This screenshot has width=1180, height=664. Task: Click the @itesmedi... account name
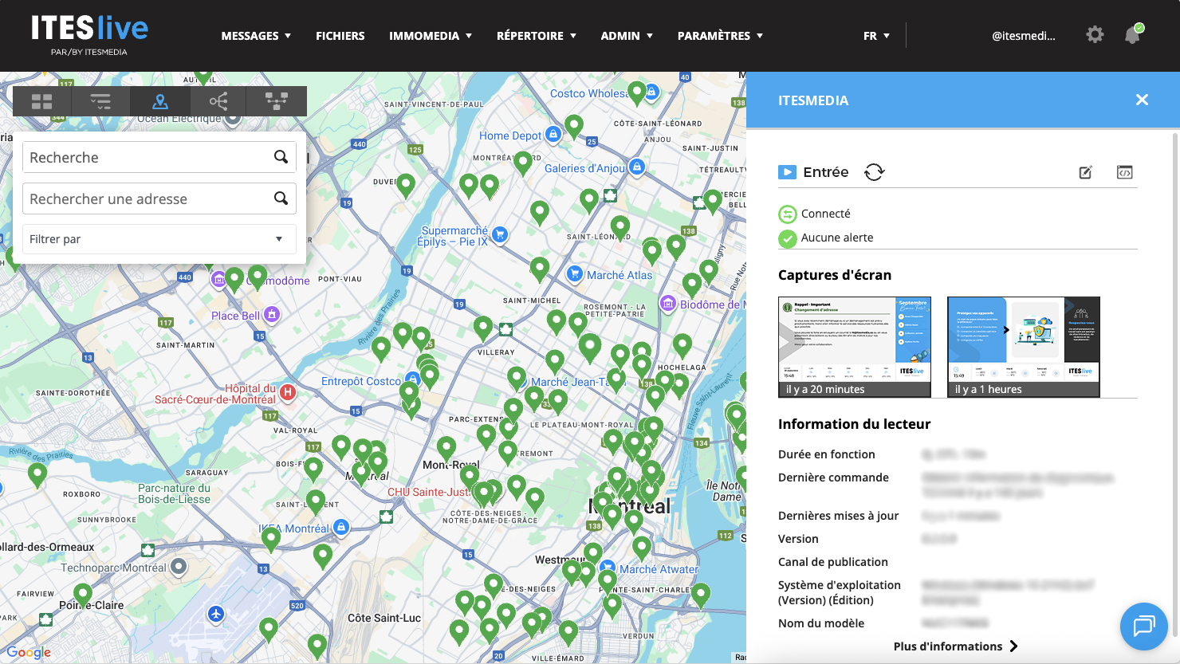point(1023,36)
